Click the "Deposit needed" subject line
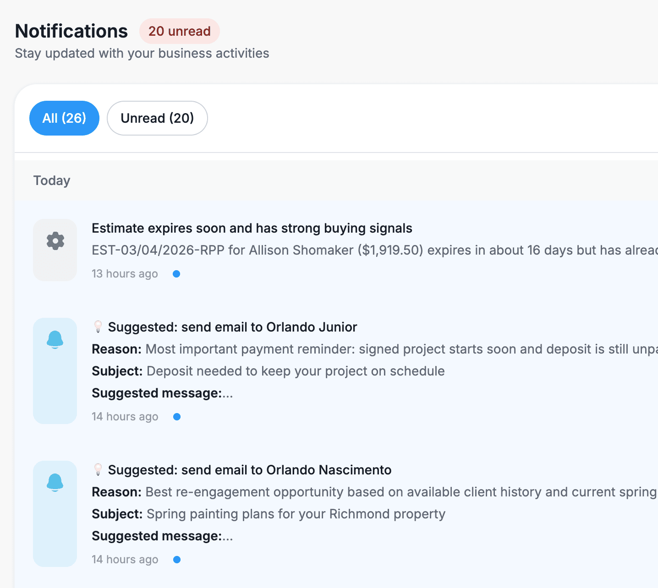658x588 pixels. click(296, 371)
